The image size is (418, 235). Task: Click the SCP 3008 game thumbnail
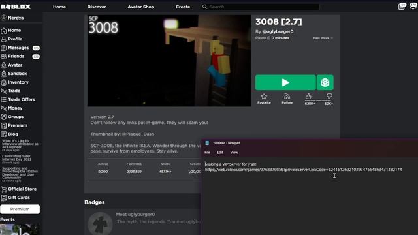(169, 61)
